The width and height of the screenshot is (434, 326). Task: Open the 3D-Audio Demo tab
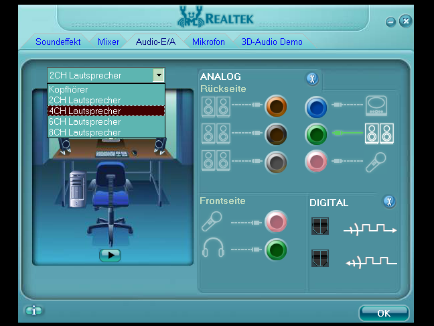[x=272, y=42]
